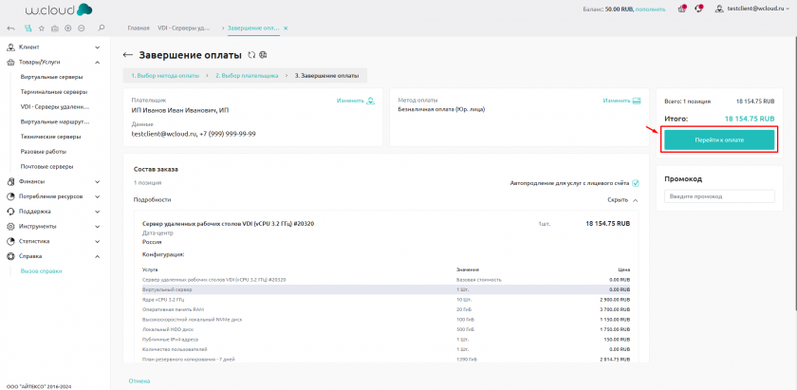Click the tree-view menu icon in the toolbar
The width and height of the screenshot is (797, 390).
[26, 28]
